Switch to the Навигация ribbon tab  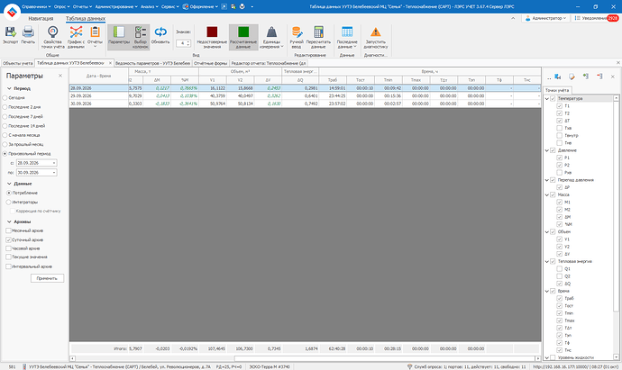coord(41,19)
